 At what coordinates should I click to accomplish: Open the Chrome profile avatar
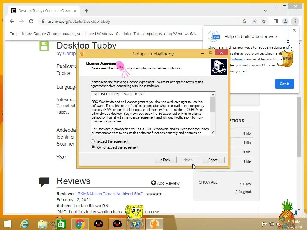click(x=285, y=21)
